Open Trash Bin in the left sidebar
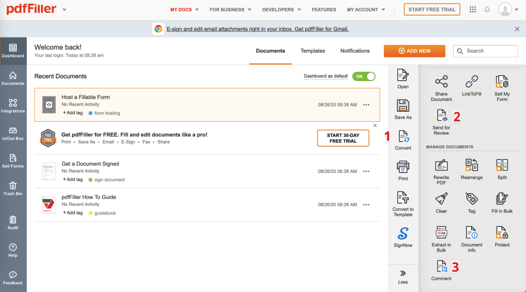Image resolution: width=526 pixels, height=292 pixels. tap(13, 188)
